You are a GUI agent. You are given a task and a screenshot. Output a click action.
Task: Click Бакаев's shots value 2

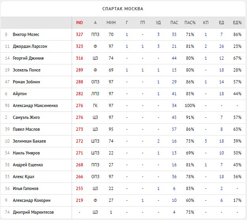click(158, 141)
